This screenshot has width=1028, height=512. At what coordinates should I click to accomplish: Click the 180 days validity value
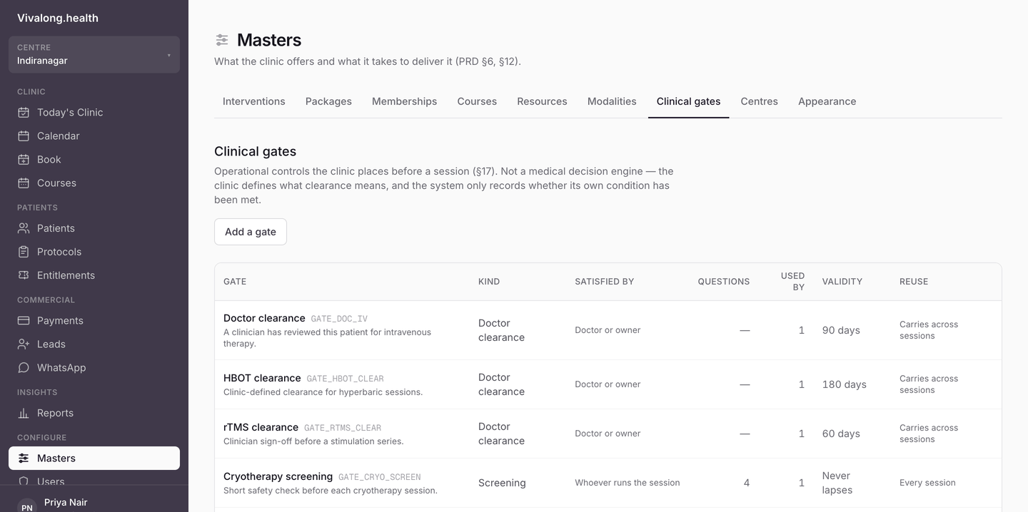pyautogui.click(x=845, y=384)
